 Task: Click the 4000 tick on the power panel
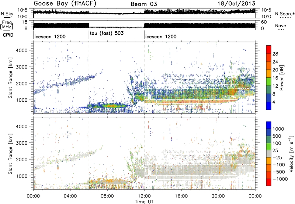point(21,50)
